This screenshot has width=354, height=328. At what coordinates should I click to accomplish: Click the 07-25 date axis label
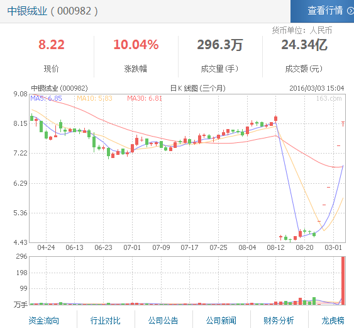coord(219,247)
